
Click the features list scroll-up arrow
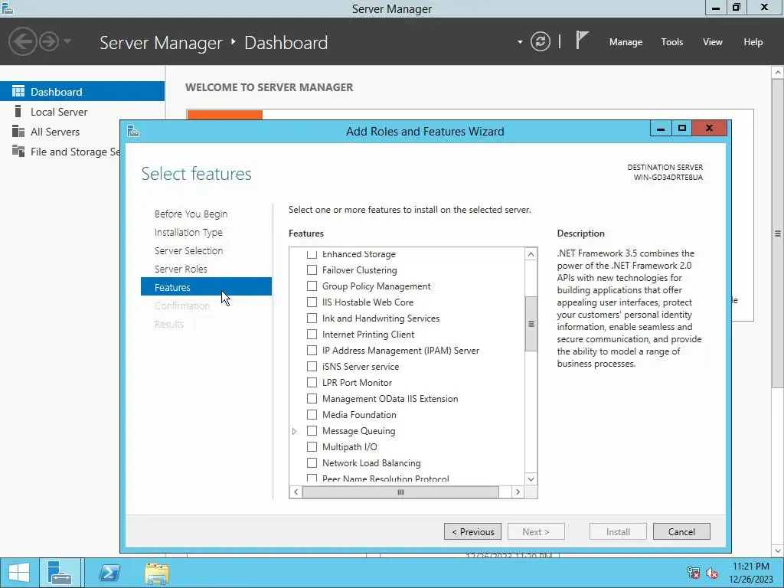coord(531,254)
